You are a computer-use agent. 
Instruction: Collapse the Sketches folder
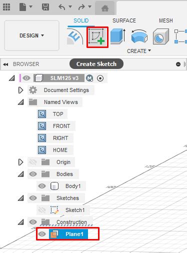tap(21, 198)
